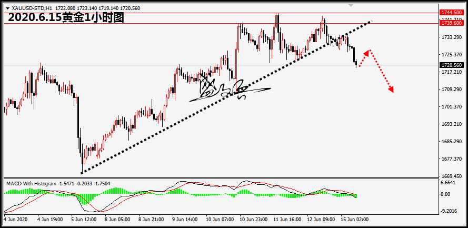Select the chart title 2020.6.15黄金1小时图

pyautogui.click(x=66, y=18)
